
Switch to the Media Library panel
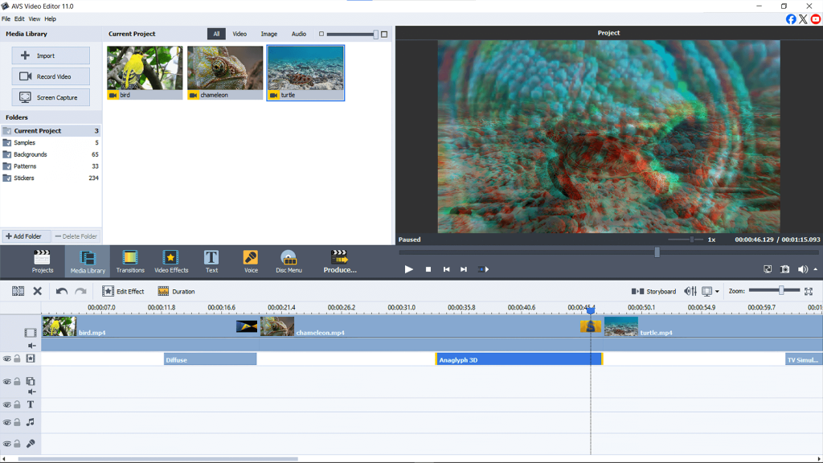pyautogui.click(x=87, y=260)
